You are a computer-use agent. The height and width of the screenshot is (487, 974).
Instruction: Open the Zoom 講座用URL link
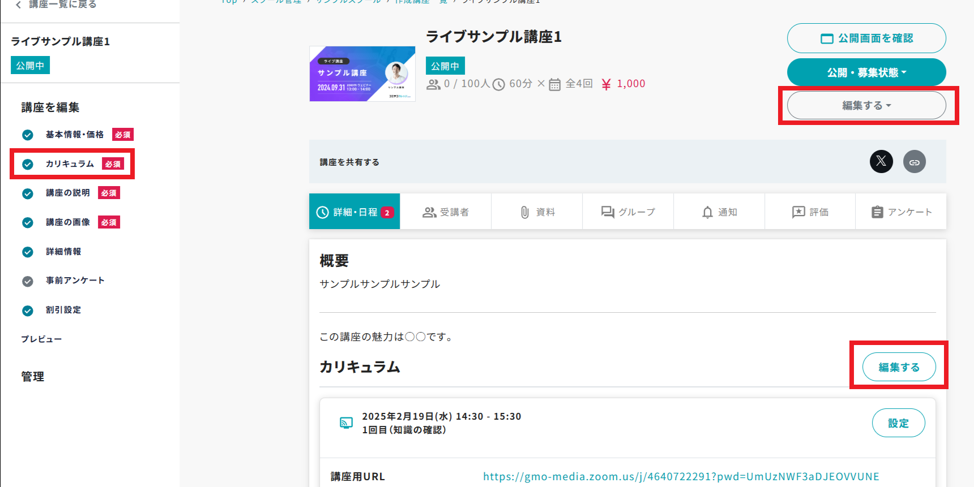pos(681,477)
